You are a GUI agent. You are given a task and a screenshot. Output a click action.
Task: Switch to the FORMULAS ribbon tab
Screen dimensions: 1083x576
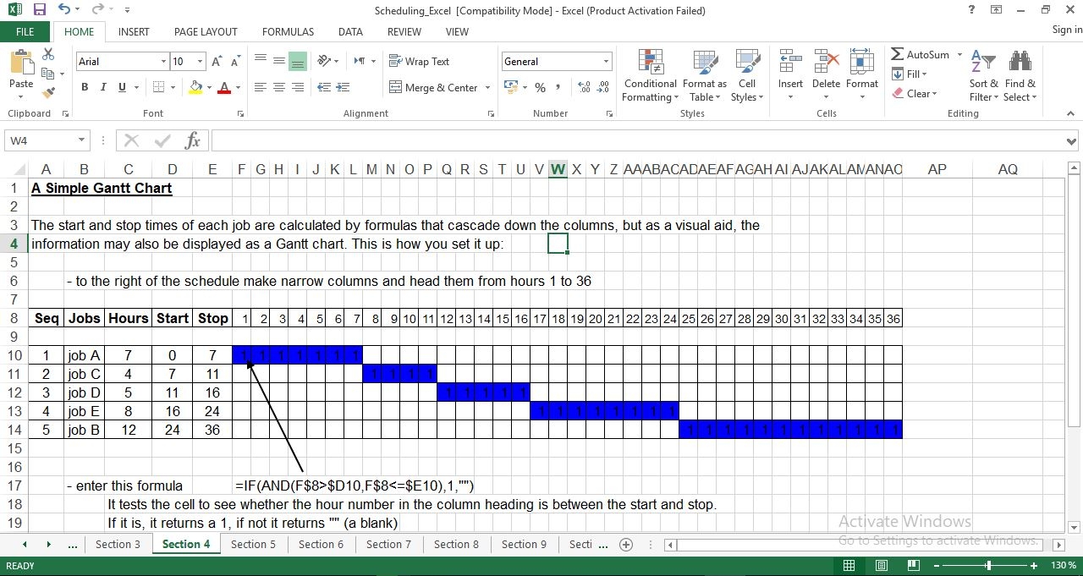click(288, 31)
